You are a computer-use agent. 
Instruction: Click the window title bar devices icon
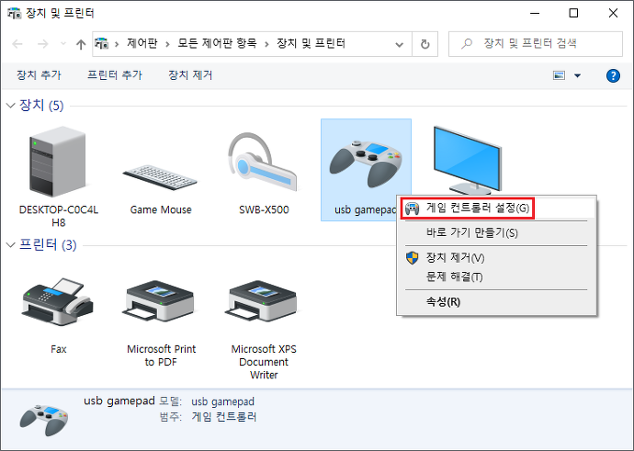[14, 14]
